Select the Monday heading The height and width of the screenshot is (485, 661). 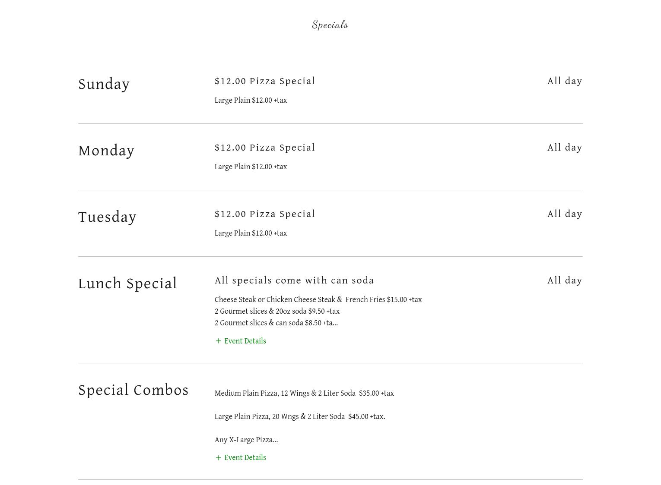tap(106, 151)
